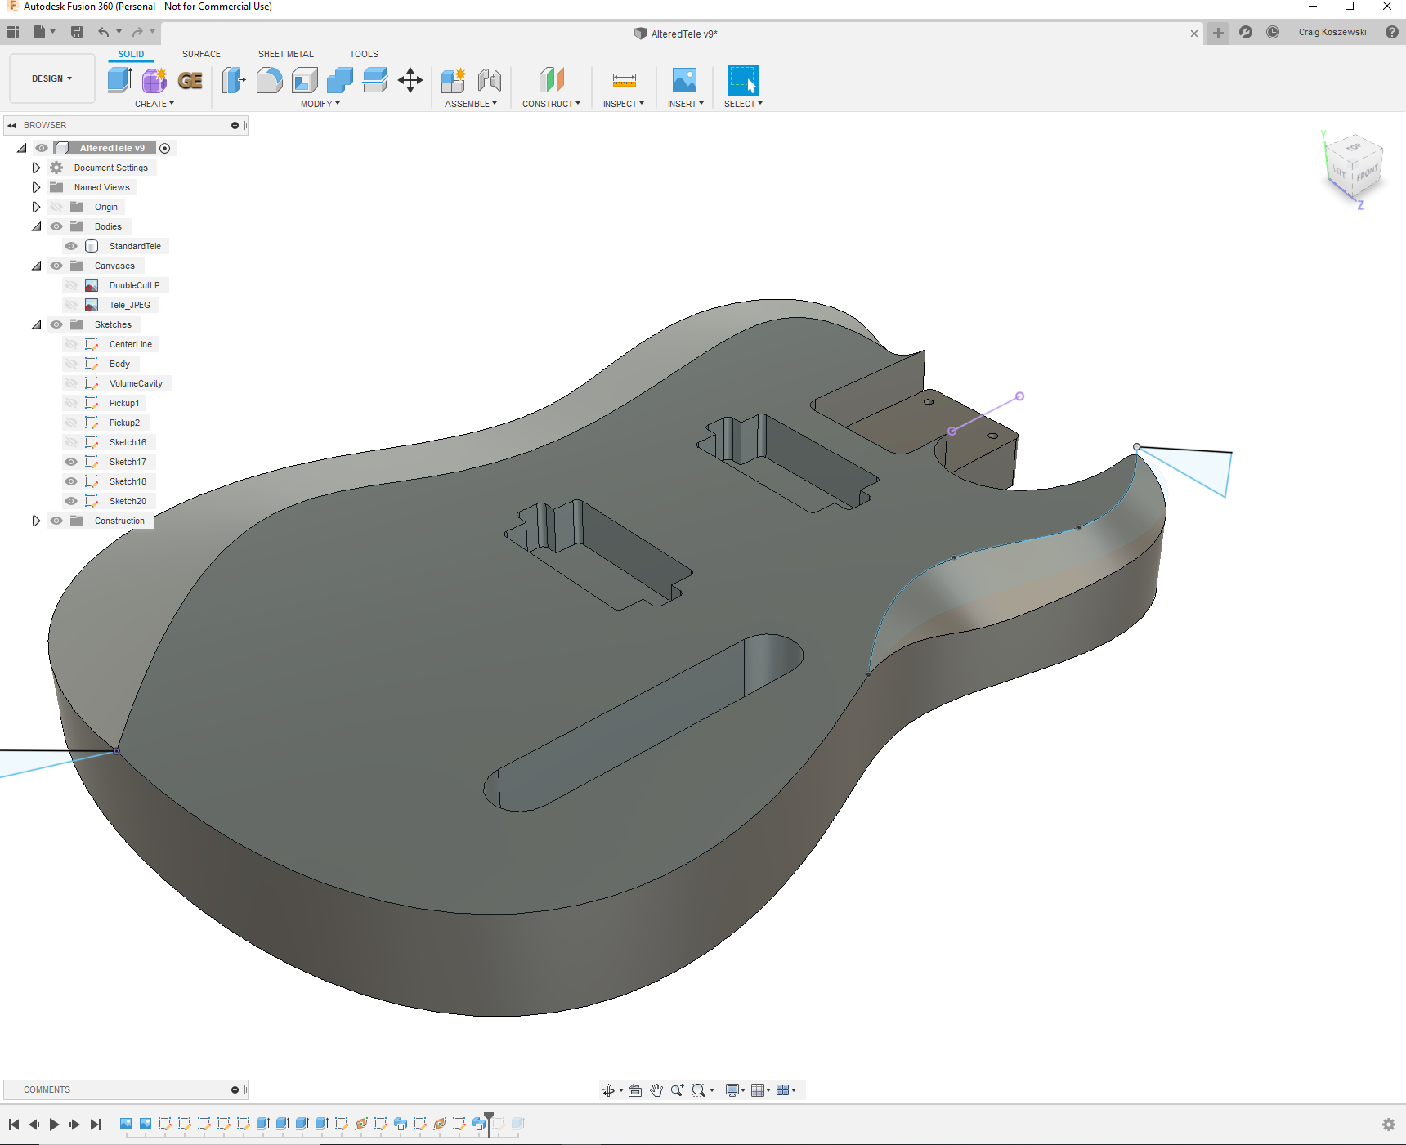This screenshot has height=1145, width=1406.
Task: Collapse the Bodies folder
Action: (x=36, y=226)
